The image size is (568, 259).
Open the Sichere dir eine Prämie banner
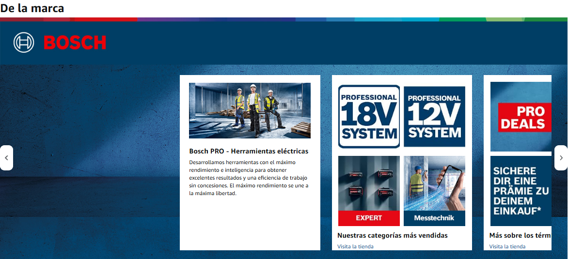pos(521,191)
